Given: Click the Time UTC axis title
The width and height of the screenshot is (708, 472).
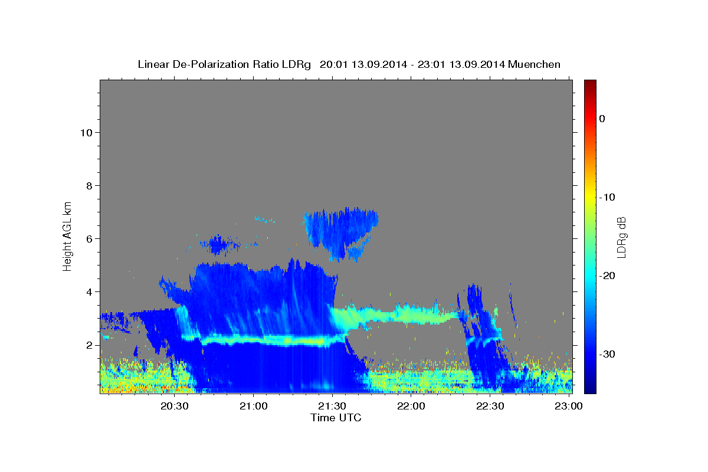Looking at the screenshot, I should [336, 418].
